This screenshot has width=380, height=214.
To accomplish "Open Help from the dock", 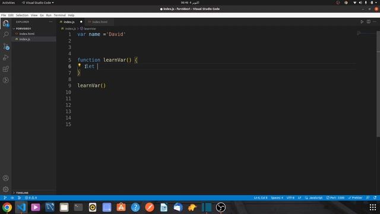I will pyautogui.click(x=135, y=207).
